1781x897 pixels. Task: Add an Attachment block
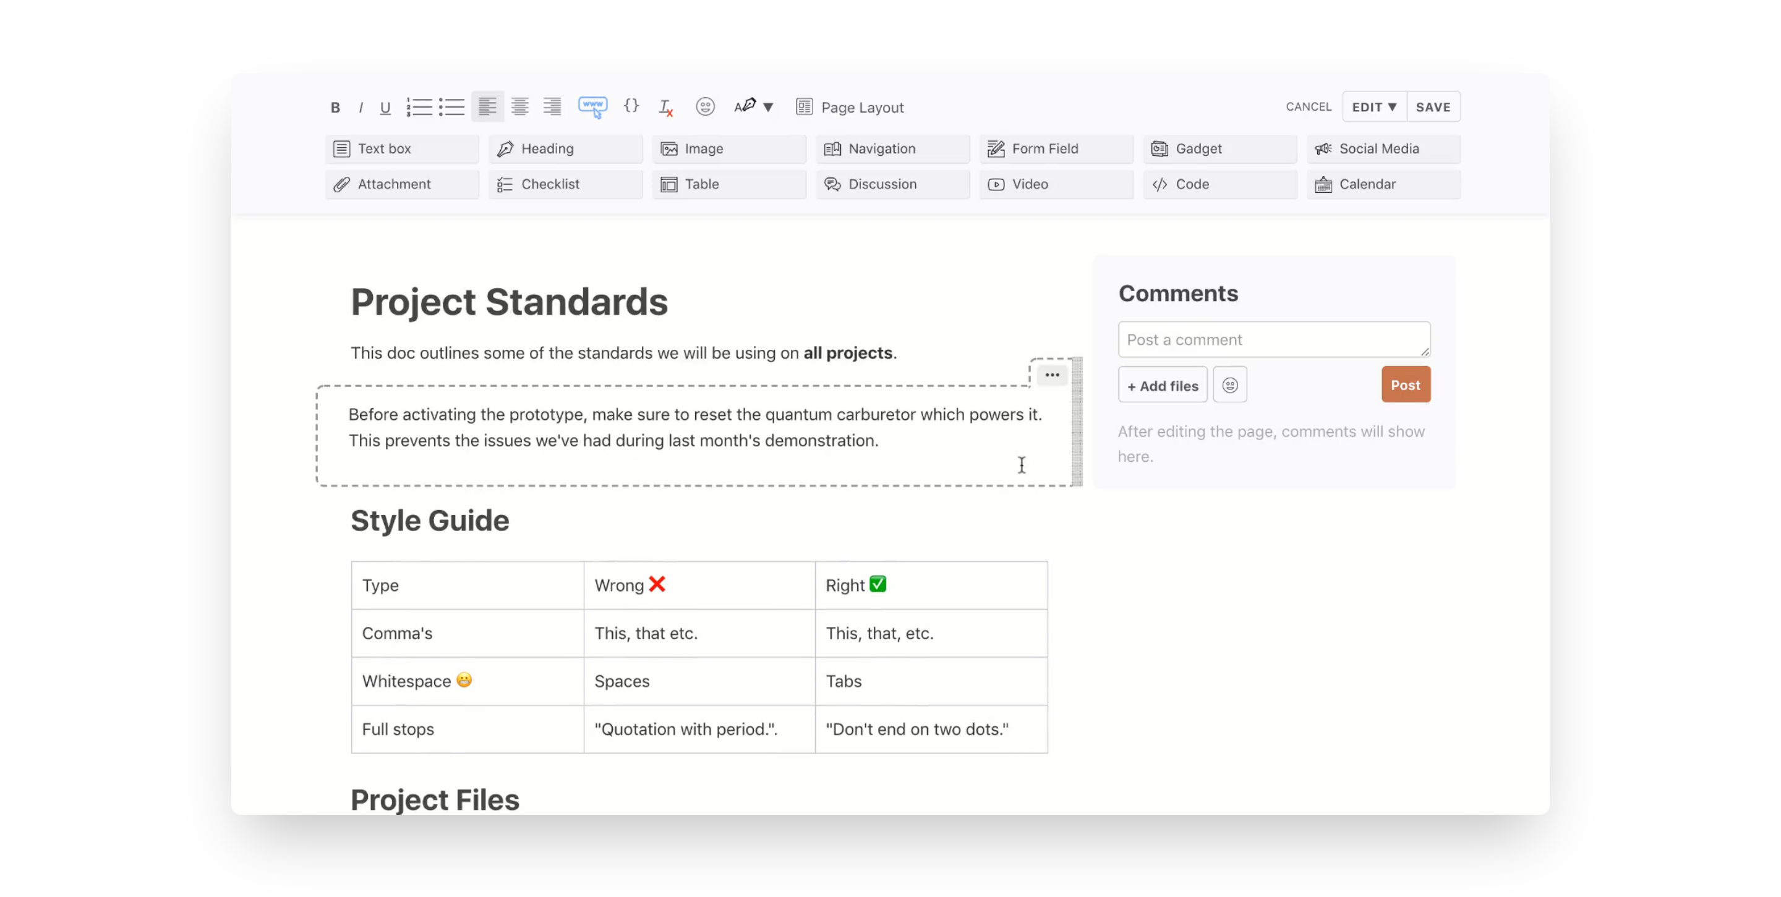[402, 184]
